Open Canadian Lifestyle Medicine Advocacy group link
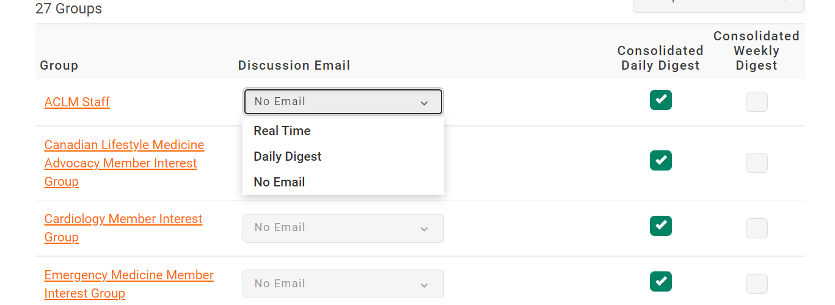 click(x=124, y=163)
